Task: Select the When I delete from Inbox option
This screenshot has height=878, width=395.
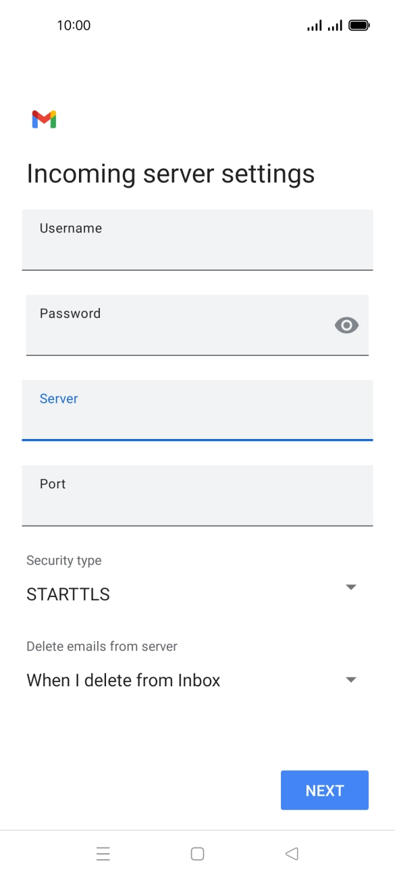Action: (x=123, y=680)
